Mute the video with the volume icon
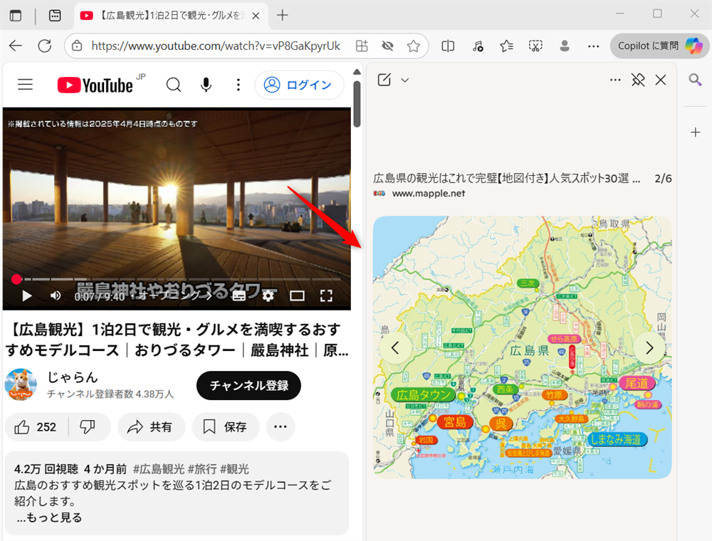The height and width of the screenshot is (541, 712). [x=55, y=295]
